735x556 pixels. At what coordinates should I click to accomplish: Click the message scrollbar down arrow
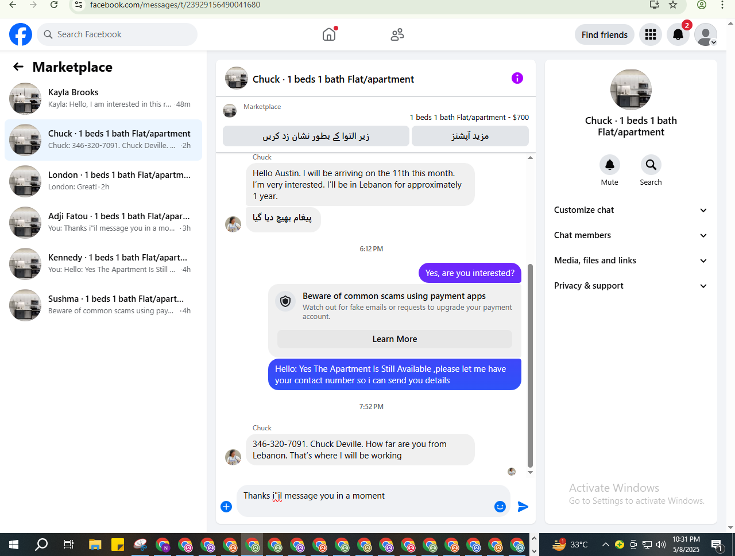530,472
